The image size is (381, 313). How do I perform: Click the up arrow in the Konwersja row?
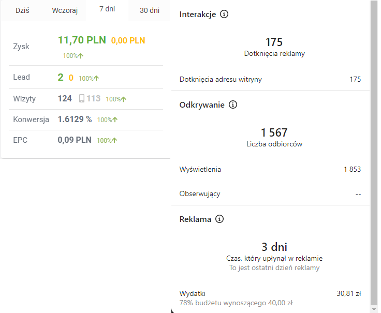point(115,120)
